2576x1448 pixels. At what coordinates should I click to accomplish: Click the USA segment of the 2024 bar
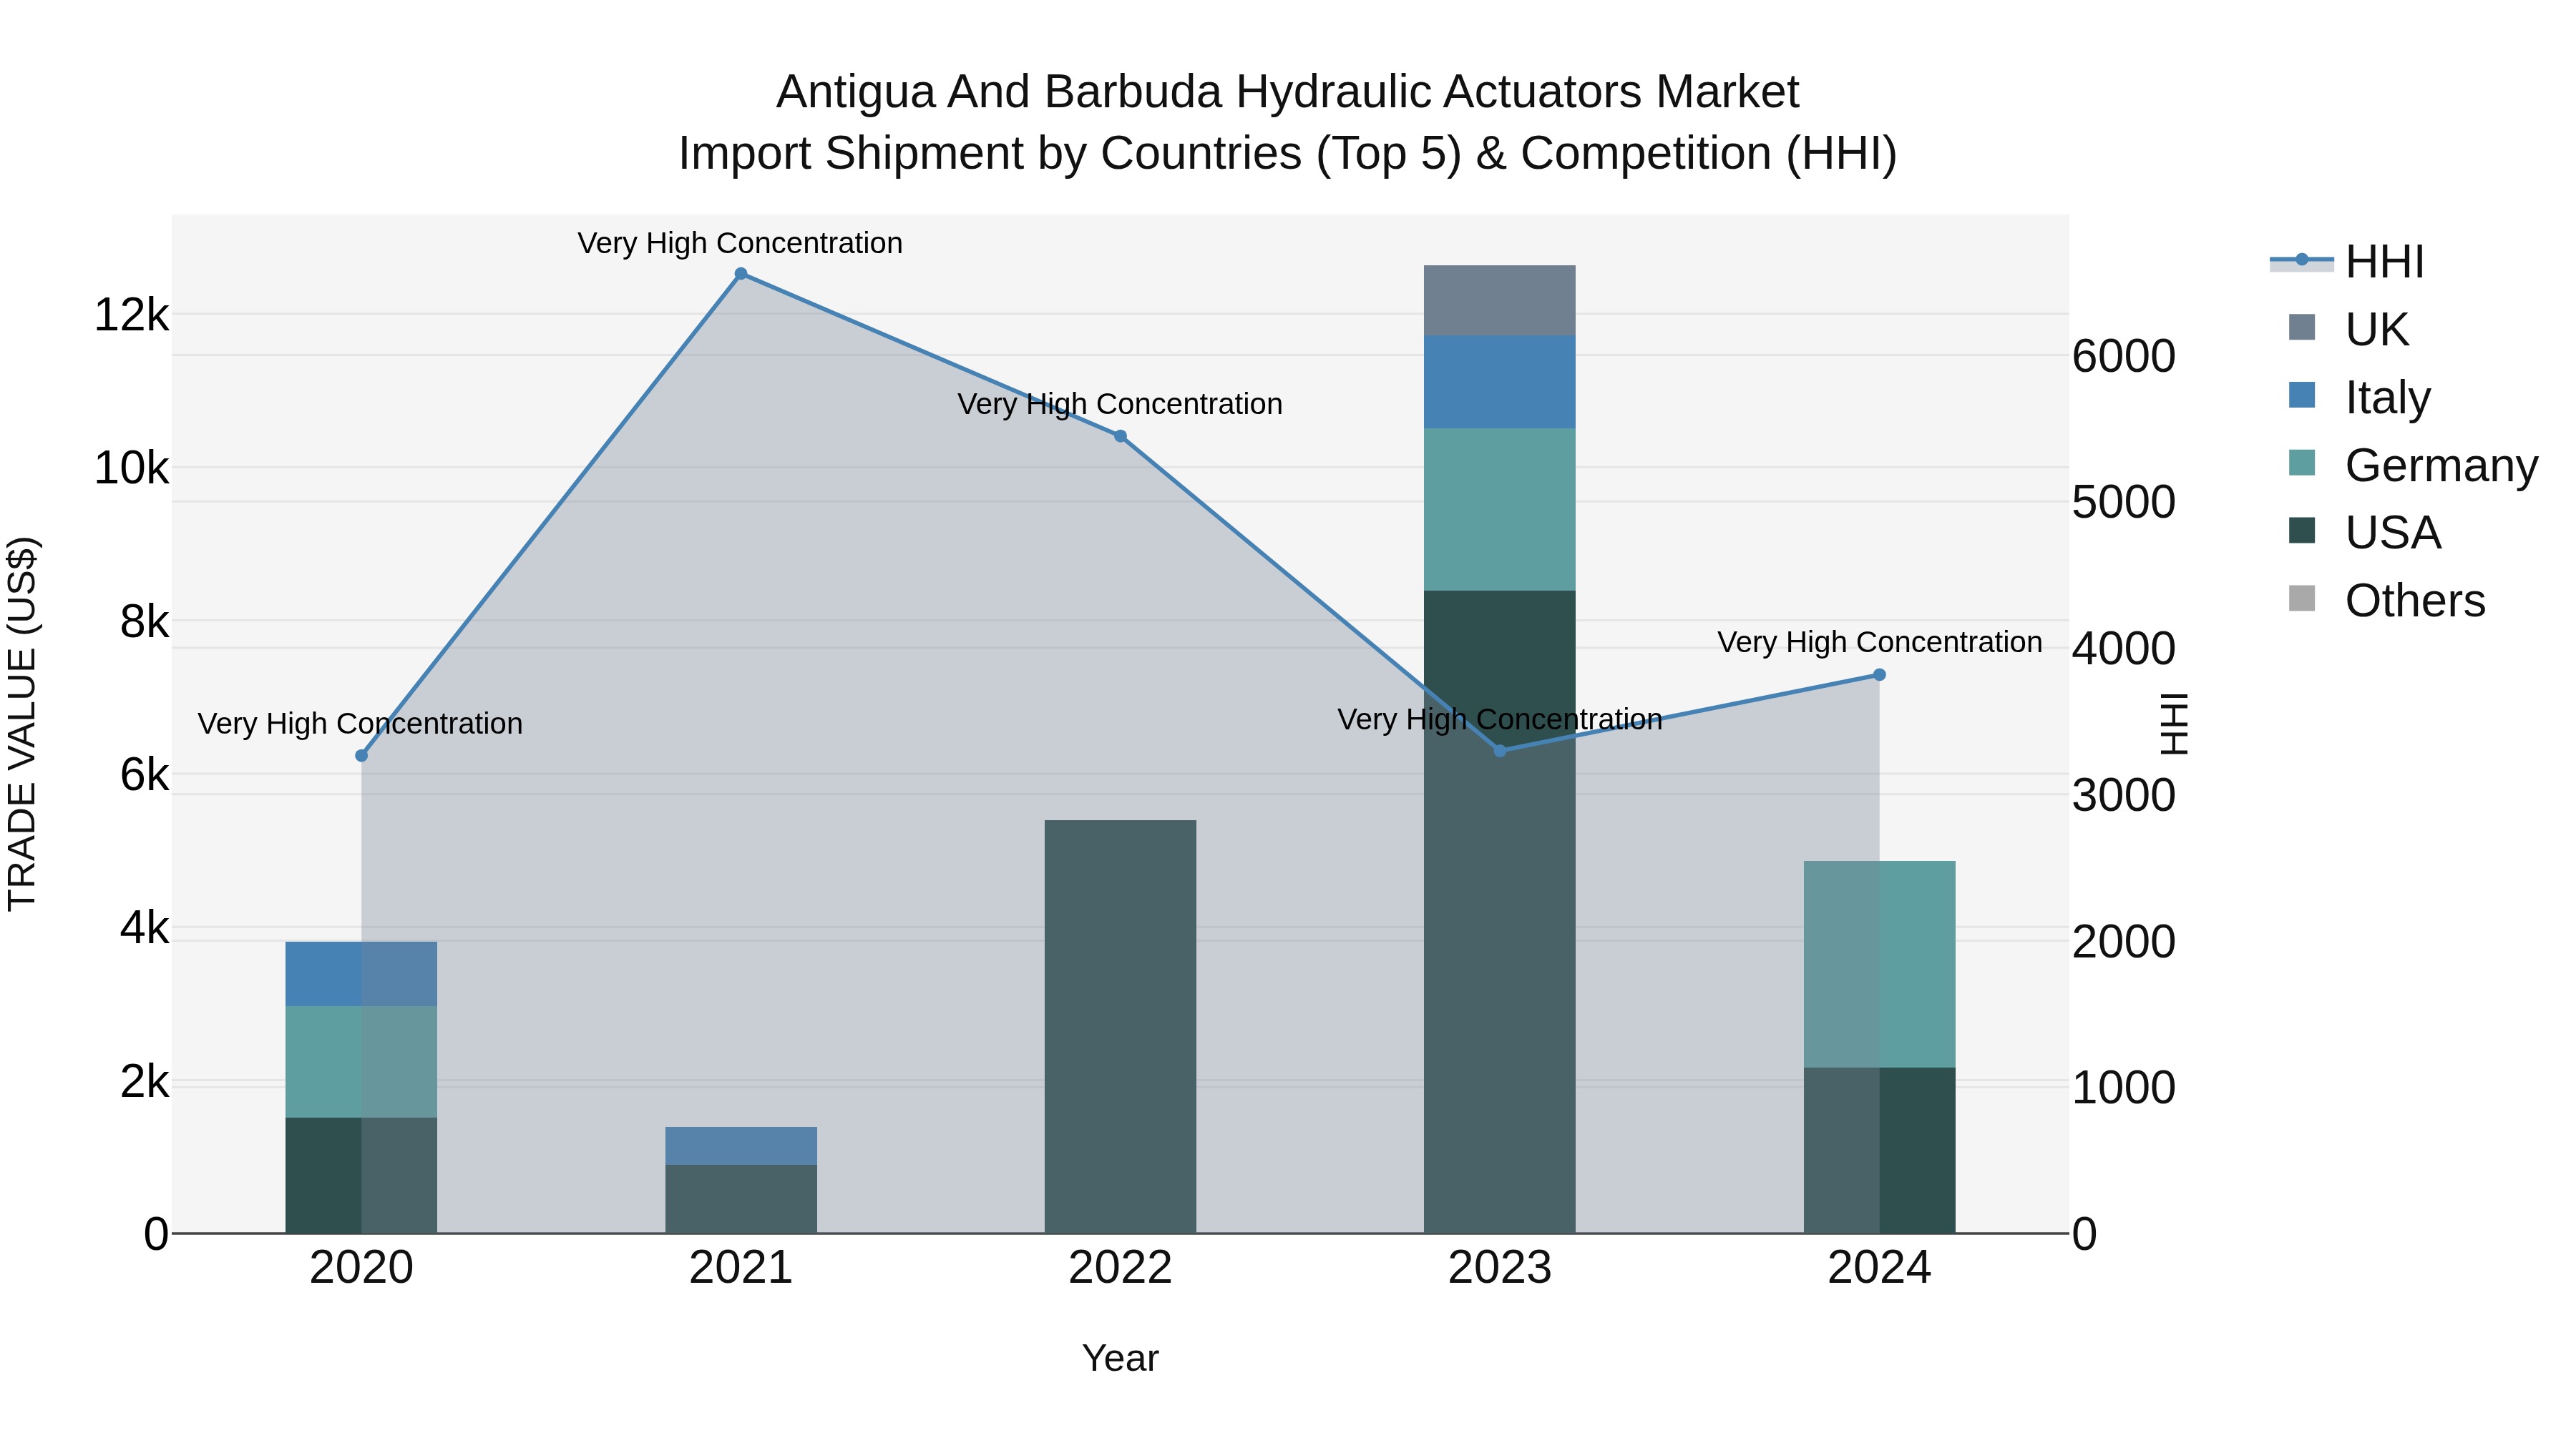tap(1879, 1151)
